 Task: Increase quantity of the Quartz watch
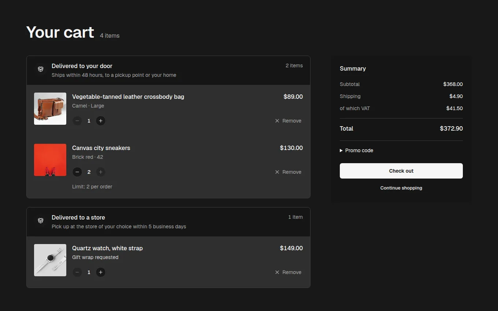click(101, 272)
